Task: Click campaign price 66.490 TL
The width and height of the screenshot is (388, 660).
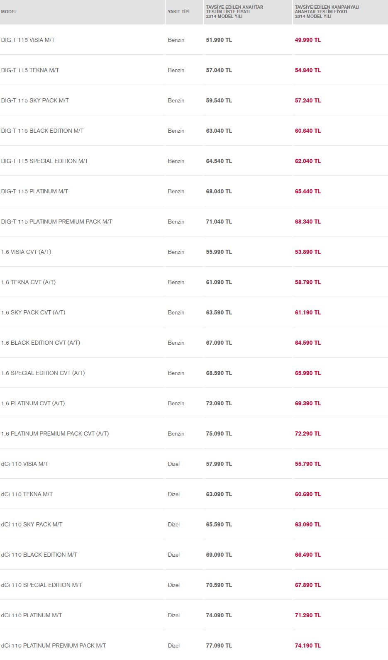Action: tap(308, 555)
